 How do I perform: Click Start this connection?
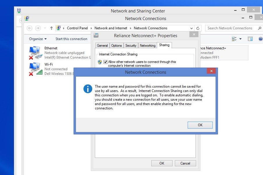point(71,39)
